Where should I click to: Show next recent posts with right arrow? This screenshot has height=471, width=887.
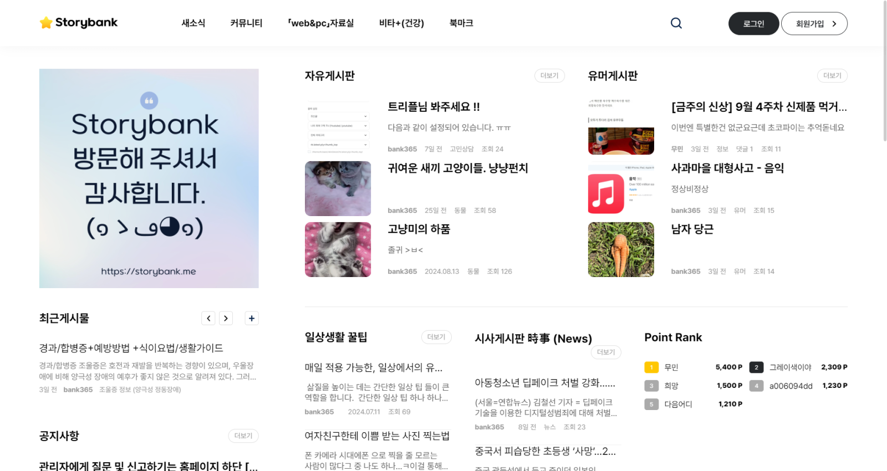tap(226, 318)
